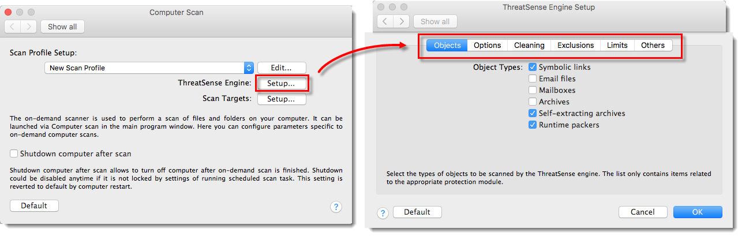Click Cancel in ThreatSense Engine Setup
738x236 pixels.
643,212
